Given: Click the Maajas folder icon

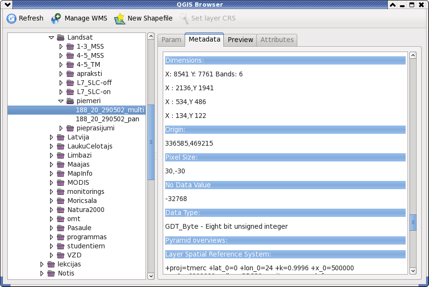Looking at the screenshot, I should click(x=61, y=164).
